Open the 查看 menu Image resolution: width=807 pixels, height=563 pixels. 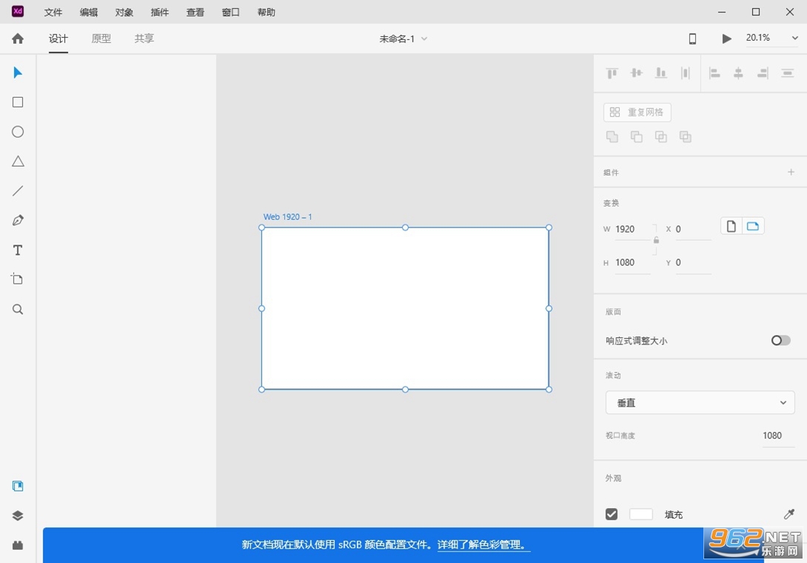tap(195, 13)
